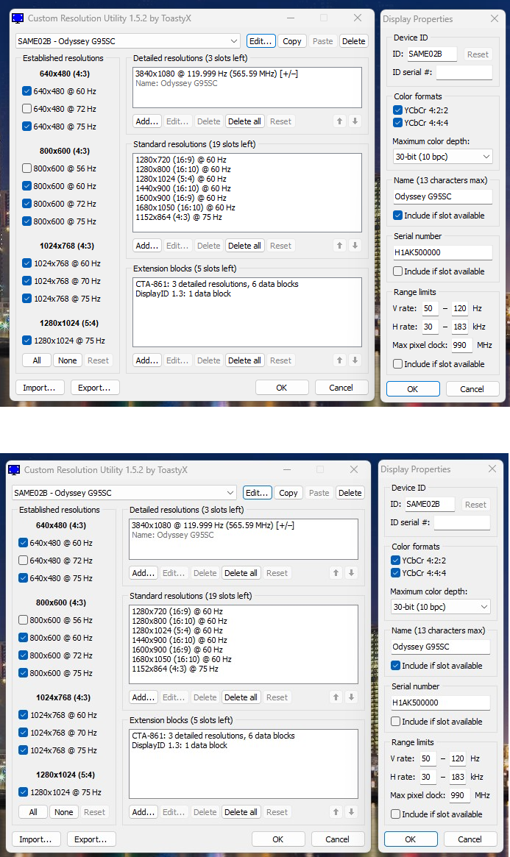Expand Maximum color depth dropdown in upper dialog
The width and height of the screenshot is (510, 857).
click(x=442, y=157)
